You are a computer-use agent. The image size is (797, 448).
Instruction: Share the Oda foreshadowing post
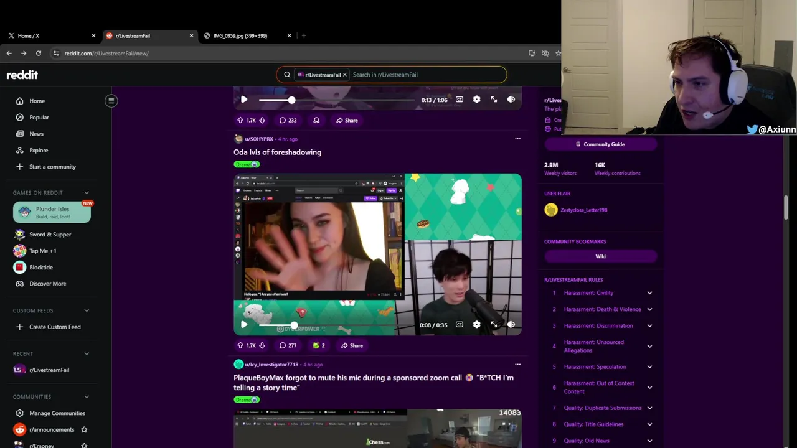352,345
